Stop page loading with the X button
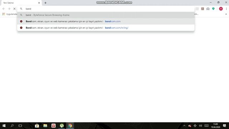Viewport: 229px width, 129px height. (14, 9)
